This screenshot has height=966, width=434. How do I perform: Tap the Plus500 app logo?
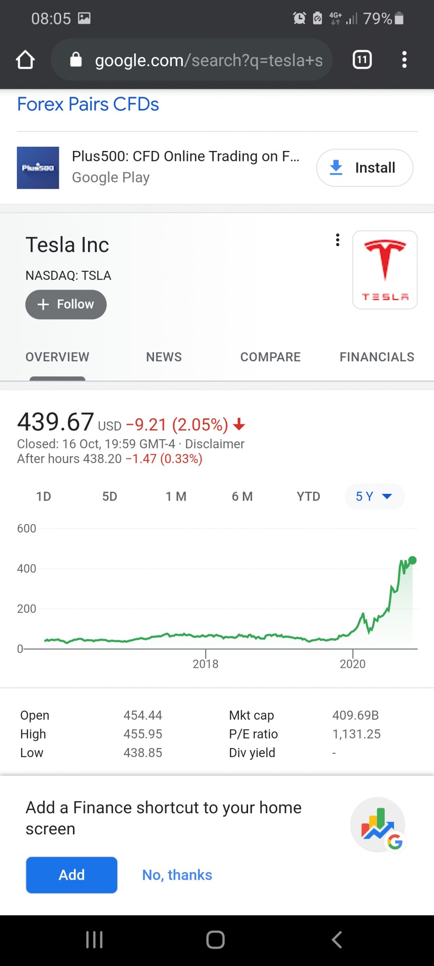pyautogui.click(x=38, y=168)
